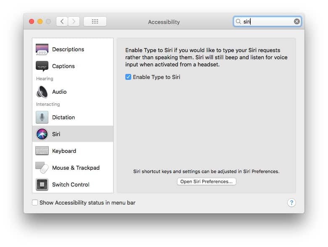328x247 pixels.
Task: Click Open Siri Preferences button
Action: 206,181
